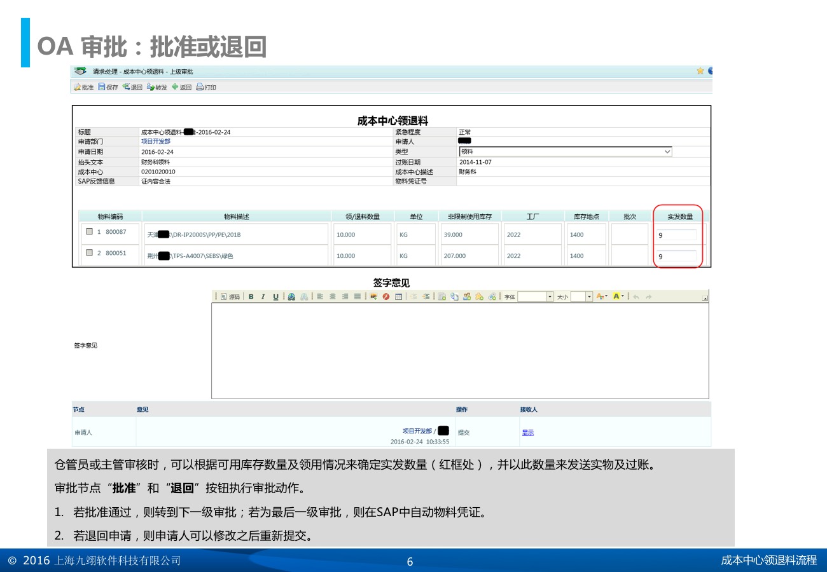
Task: Click the 批准 (Approve) toolbar button
Action: point(84,87)
